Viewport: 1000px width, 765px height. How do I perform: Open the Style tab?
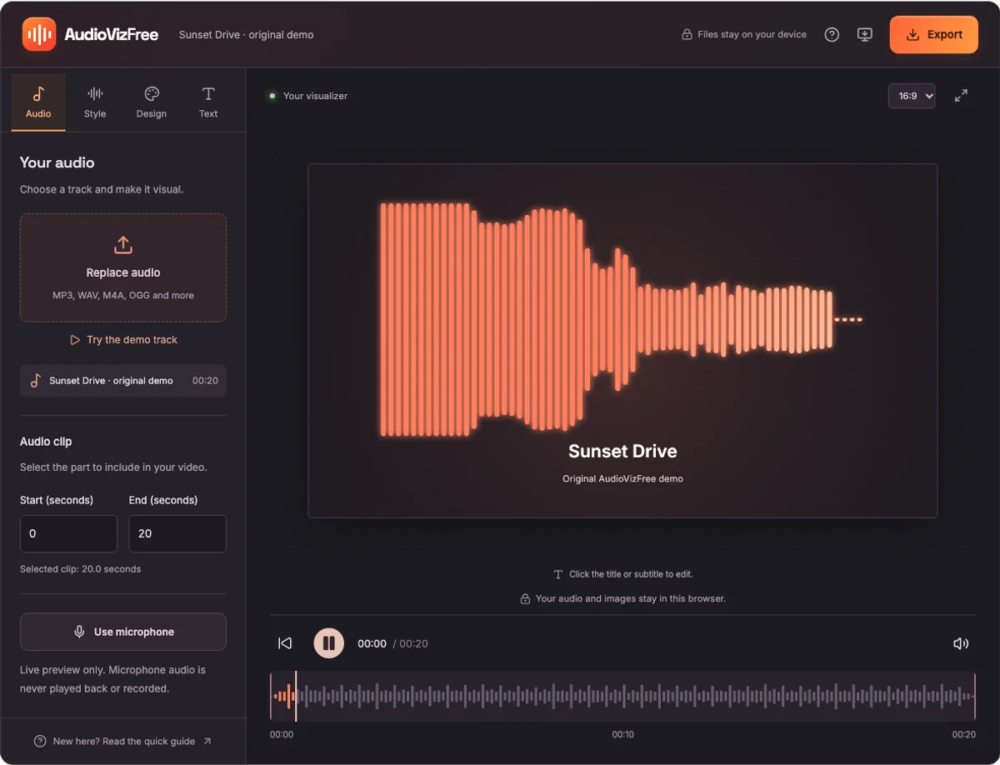tap(95, 102)
